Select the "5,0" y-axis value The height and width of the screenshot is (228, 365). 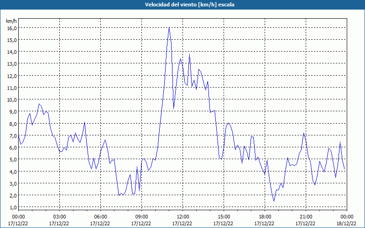pos(13,159)
